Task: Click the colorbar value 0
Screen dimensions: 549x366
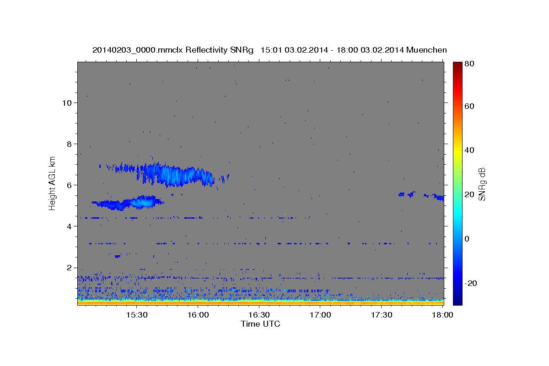Action: click(468, 239)
